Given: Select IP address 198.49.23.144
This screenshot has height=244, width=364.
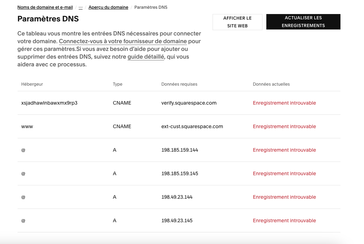Looking at the screenshot, I should 177,197.
